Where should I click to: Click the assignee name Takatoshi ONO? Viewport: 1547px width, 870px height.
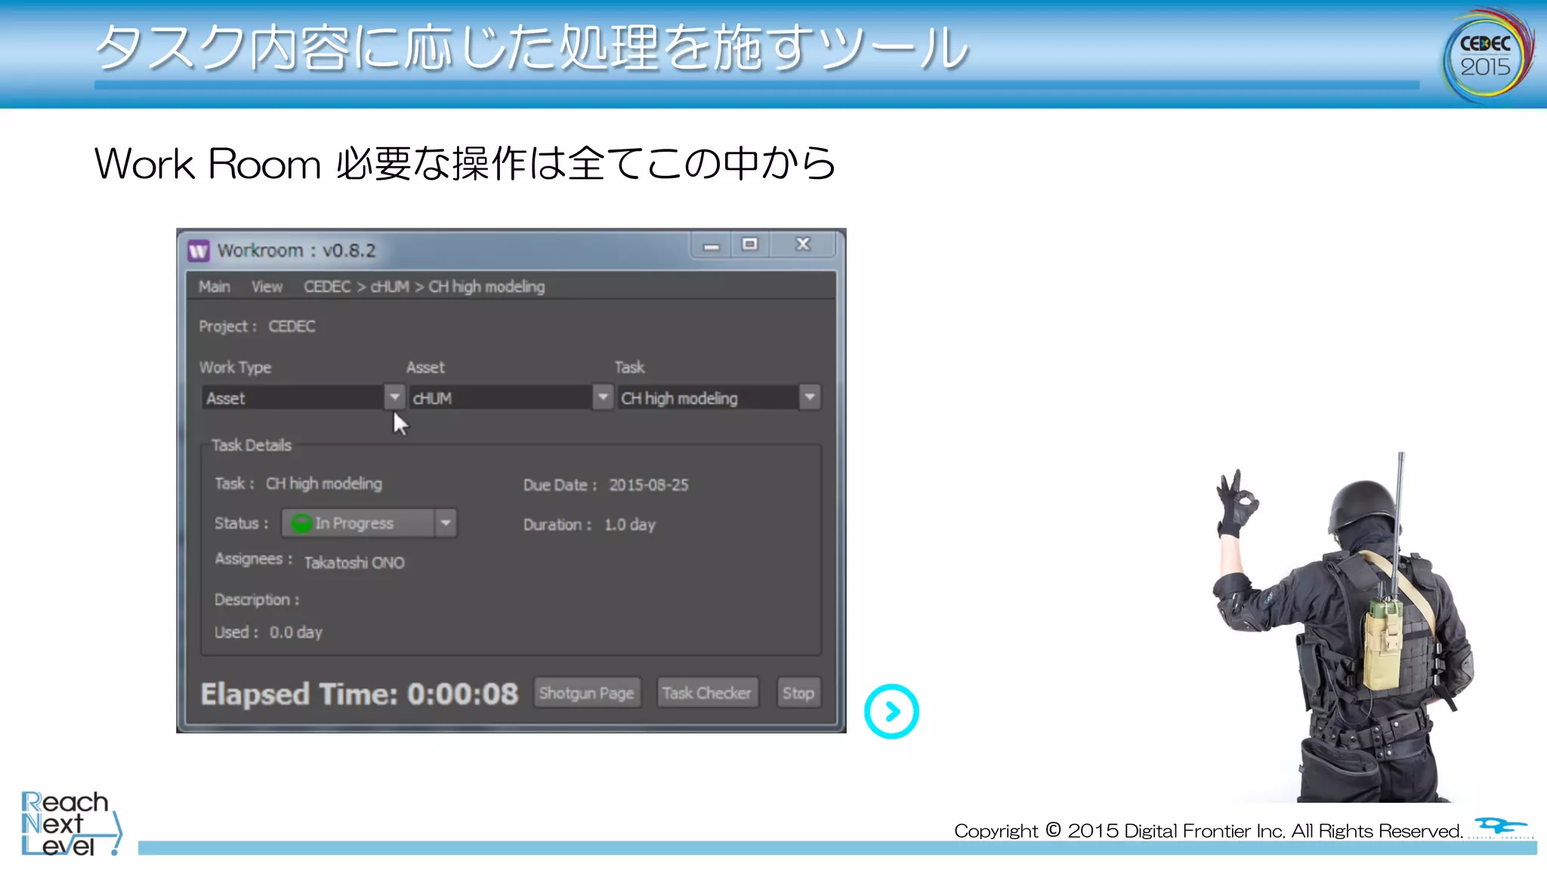pos(354,563)
